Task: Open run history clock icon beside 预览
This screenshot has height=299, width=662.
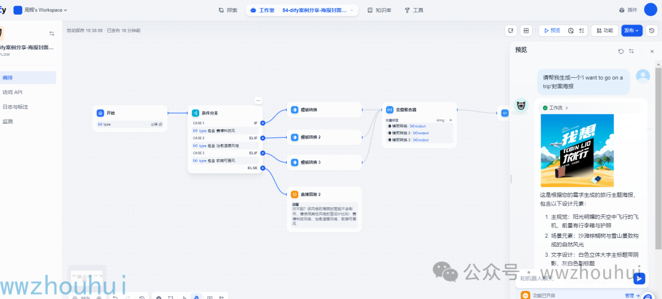Action: [571, 31]
